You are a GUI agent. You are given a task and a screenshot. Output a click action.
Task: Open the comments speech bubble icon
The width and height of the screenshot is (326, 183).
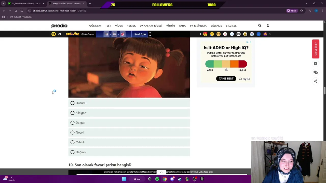click(x=316, y=72)
